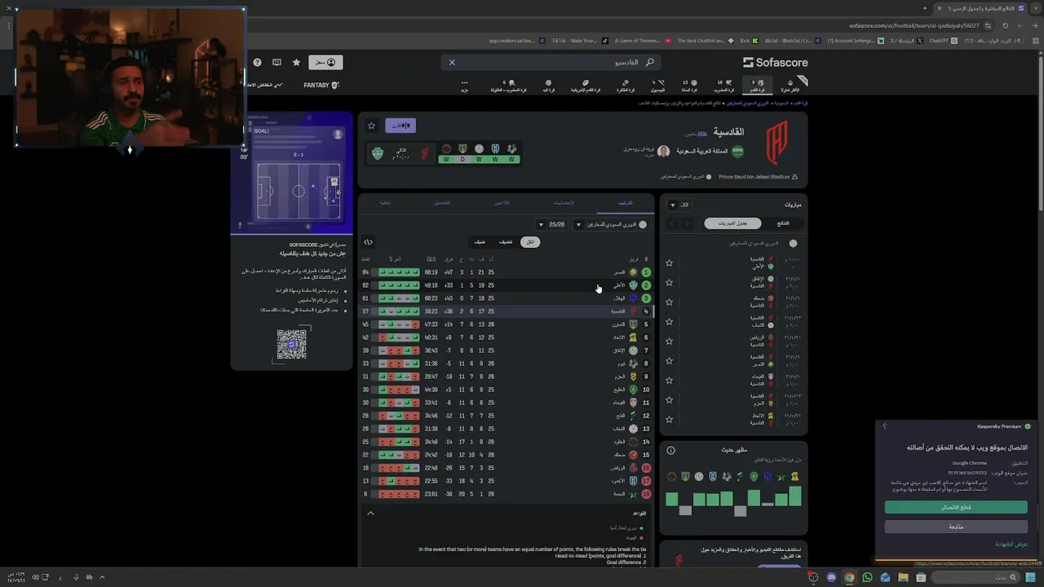Screen dimensions: 1044x587
Task: Click rank 2 Al-Ahli row in standings
Action: [x=506, y=285]
